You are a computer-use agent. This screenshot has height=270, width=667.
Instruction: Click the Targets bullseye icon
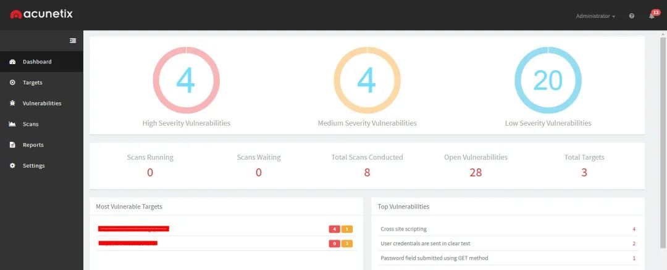pyautogui.click(x=12, y=83)
